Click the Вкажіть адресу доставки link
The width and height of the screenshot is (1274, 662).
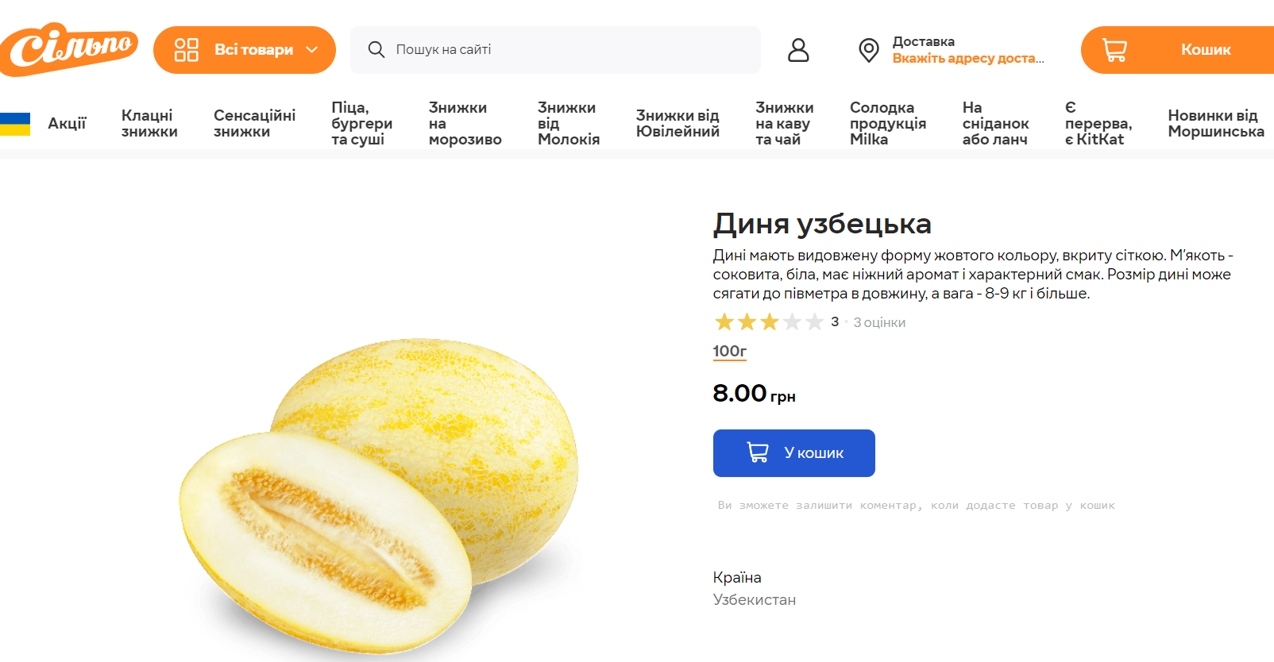click(x=967, y=59)
